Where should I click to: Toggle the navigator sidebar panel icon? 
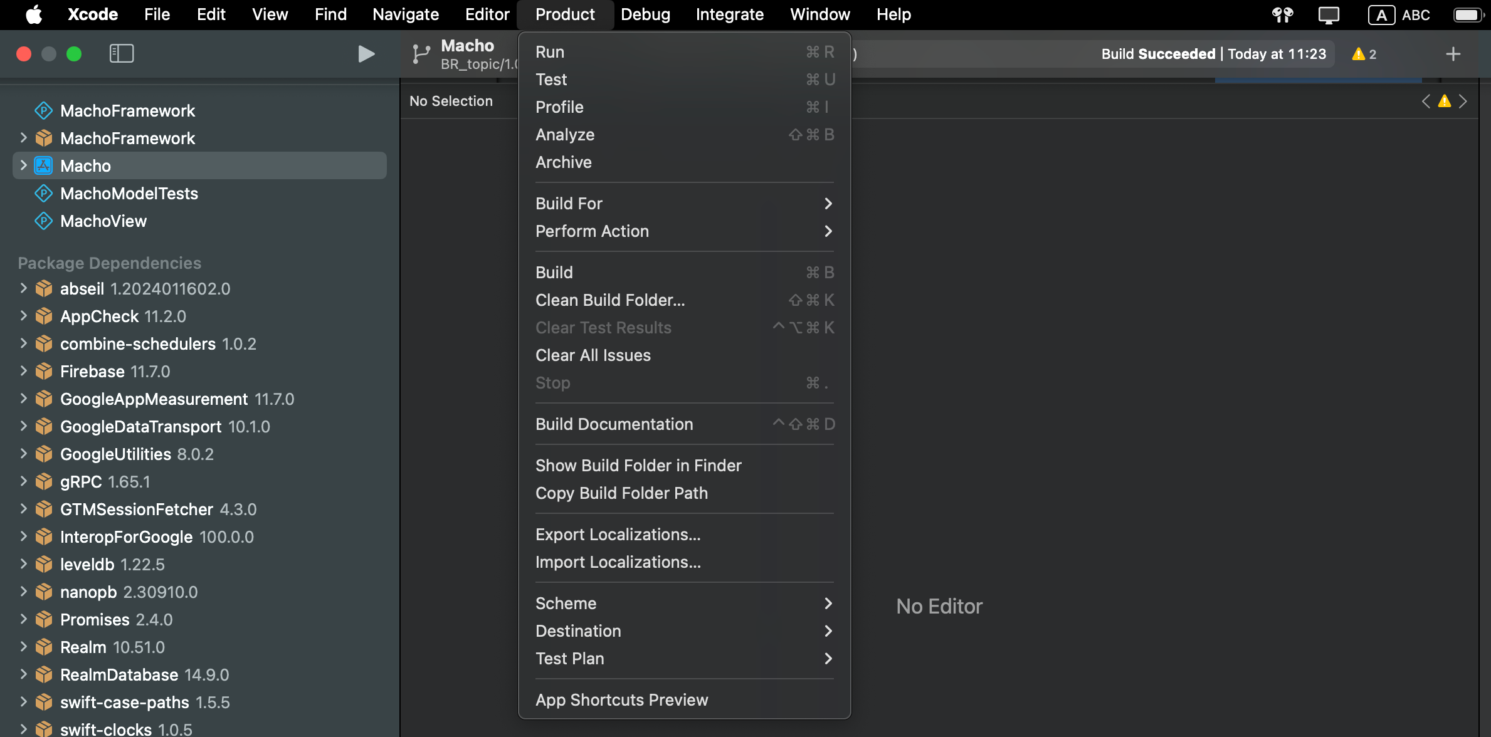(x=121, y=54)
